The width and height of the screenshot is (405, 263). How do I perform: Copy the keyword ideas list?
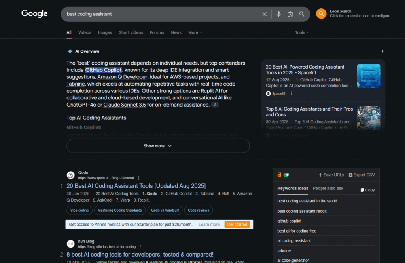pos(367,190)
